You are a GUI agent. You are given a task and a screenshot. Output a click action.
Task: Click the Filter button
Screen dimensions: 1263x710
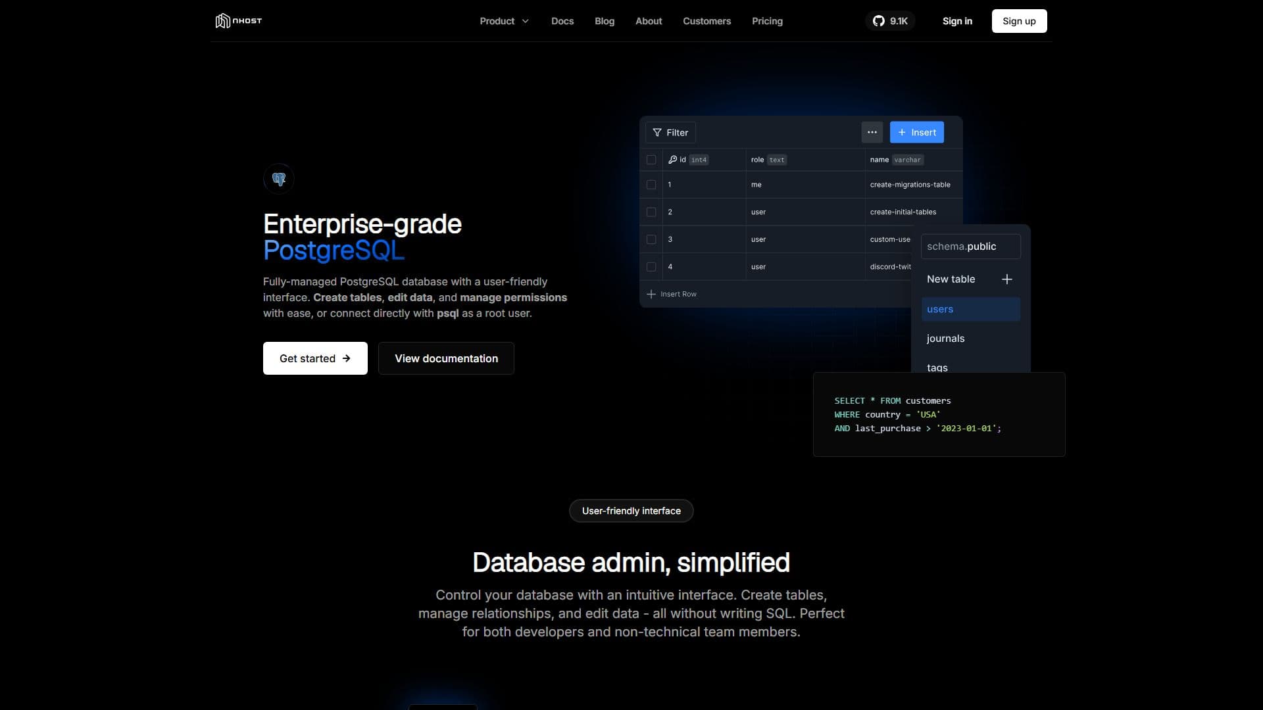coord(670,133)
